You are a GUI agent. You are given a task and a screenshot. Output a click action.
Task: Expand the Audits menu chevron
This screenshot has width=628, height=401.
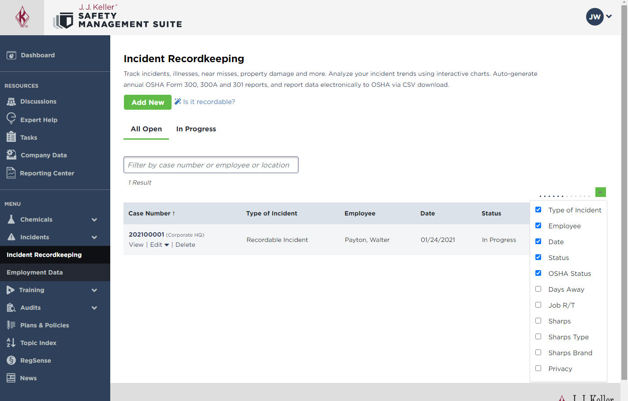coord(94,308)
